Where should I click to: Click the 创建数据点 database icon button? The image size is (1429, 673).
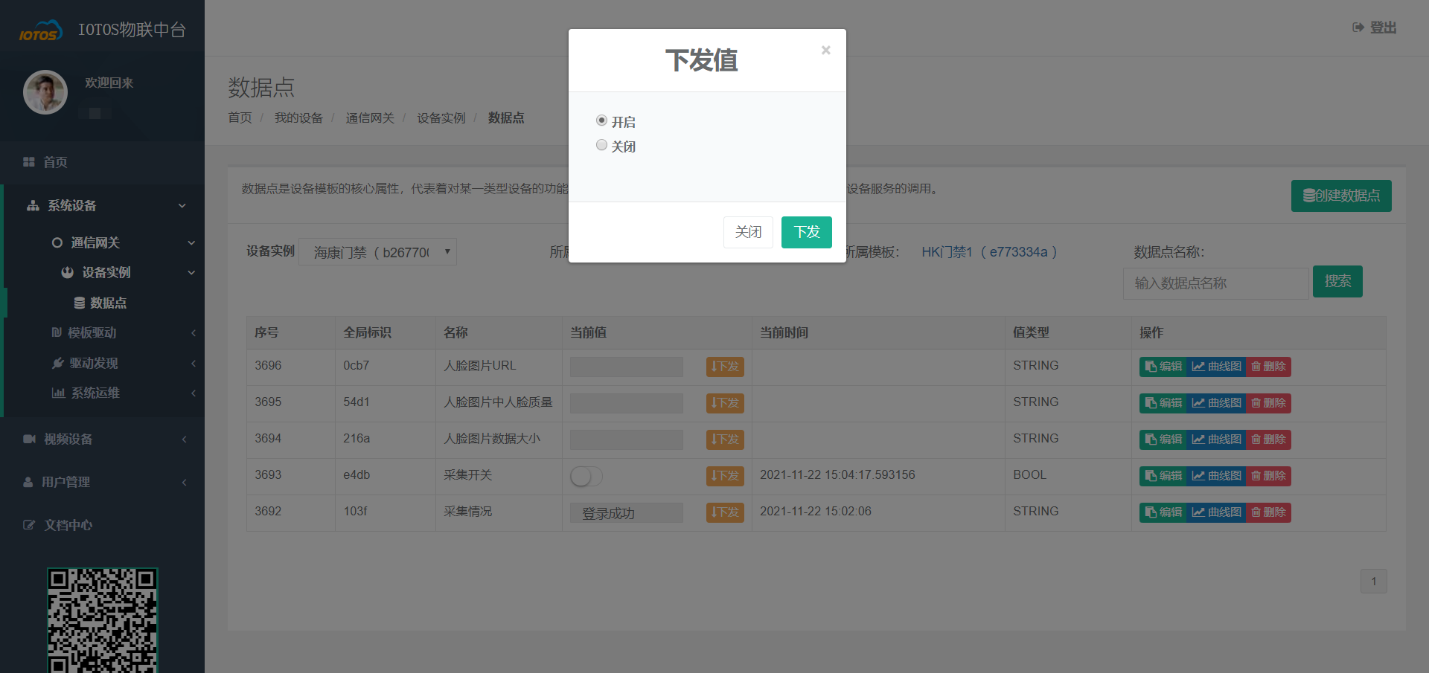coord(1340,196)
